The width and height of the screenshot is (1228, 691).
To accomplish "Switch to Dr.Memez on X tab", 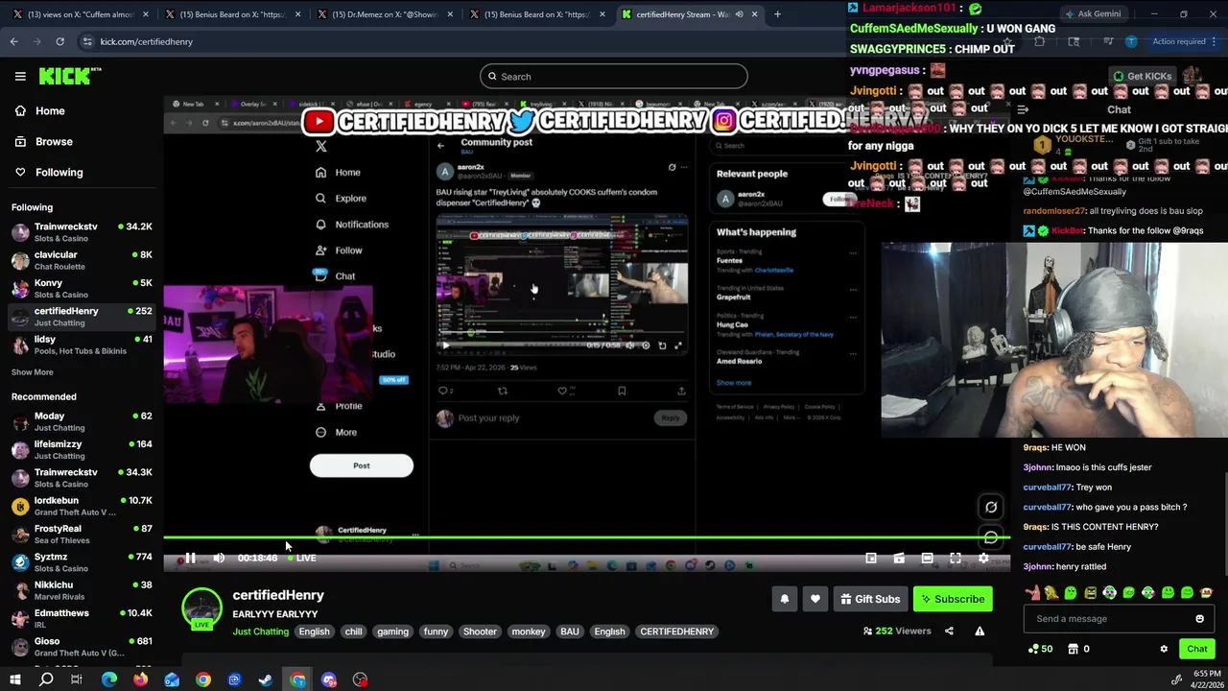I will (384, 14).
